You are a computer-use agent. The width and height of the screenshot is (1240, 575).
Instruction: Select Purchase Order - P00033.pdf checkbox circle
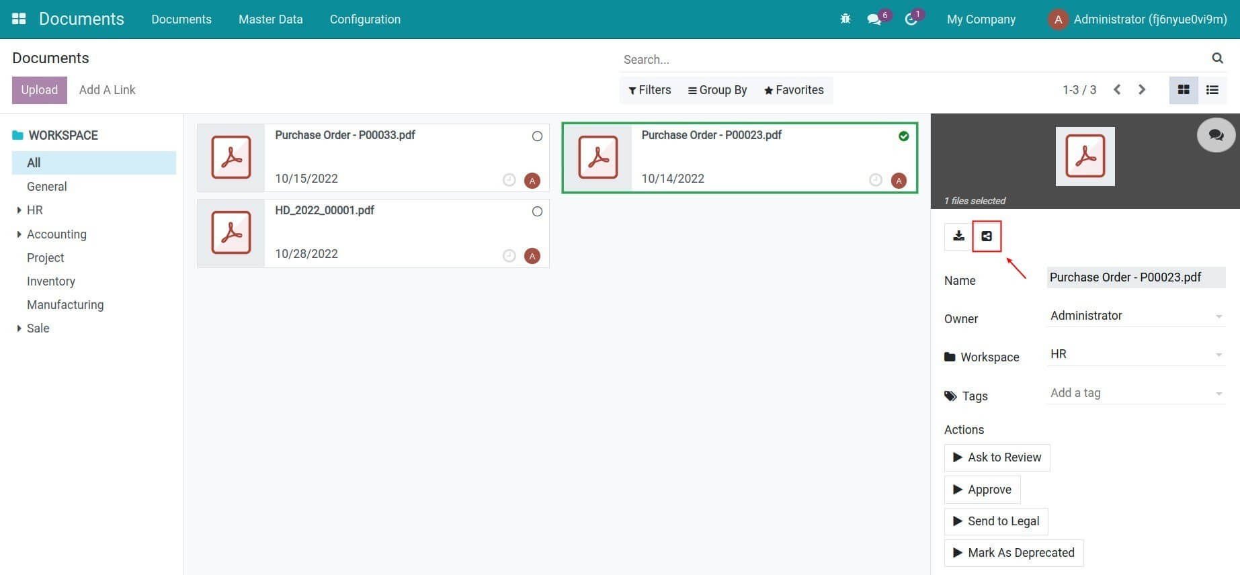pyautogui.click(x=537, y=136)
